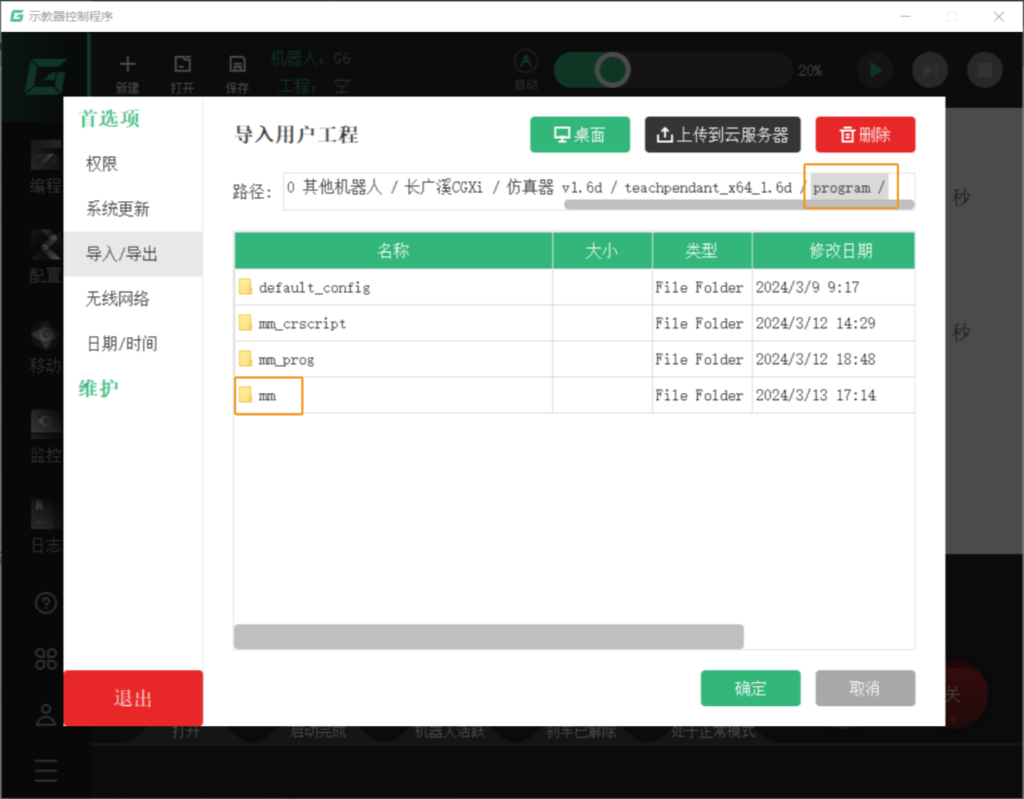This screenshot has width=1024, height=799.
Task: Click the mm_crscript folder icon
Action: pyautogui.click(x=246, y=323)
